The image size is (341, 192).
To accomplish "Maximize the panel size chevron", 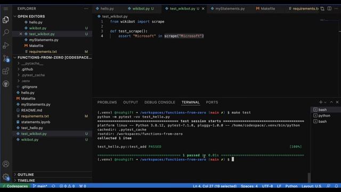I will 331,102.
